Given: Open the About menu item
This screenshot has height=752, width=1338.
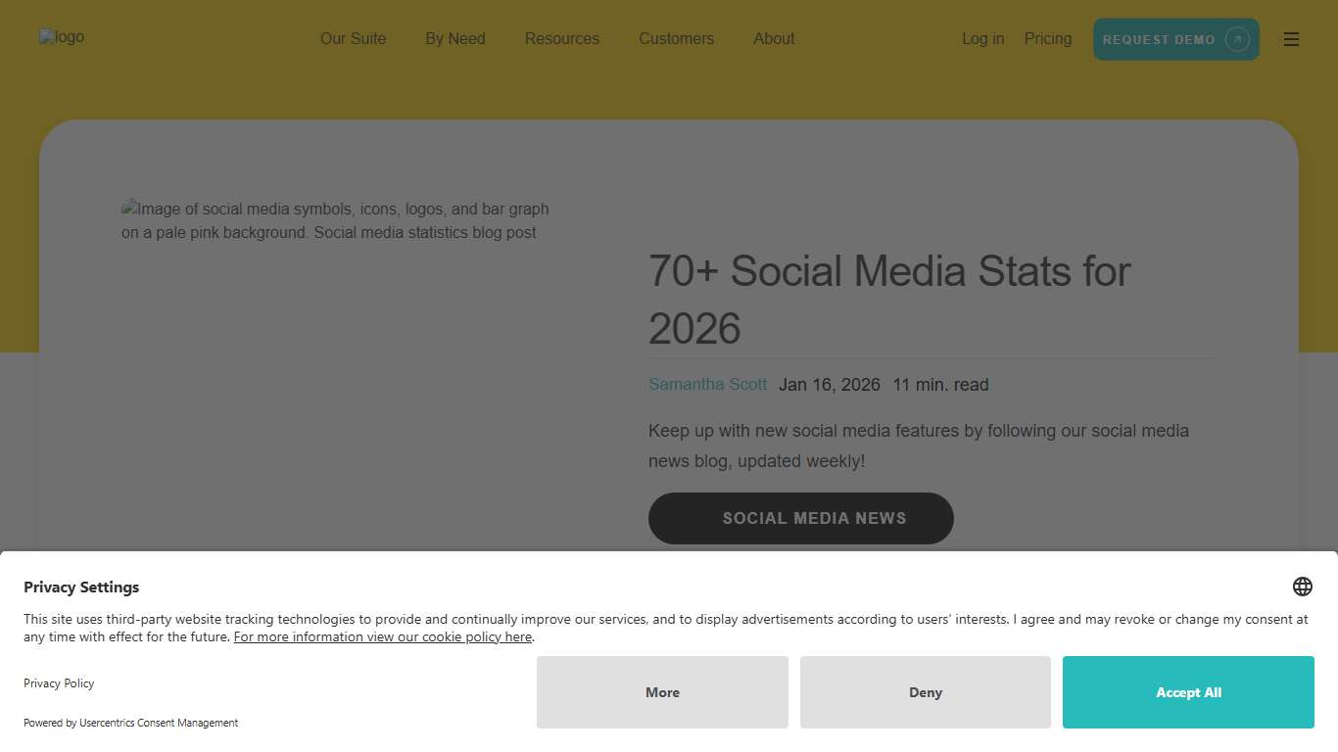Looking at the screenshot, I should 773,39.
